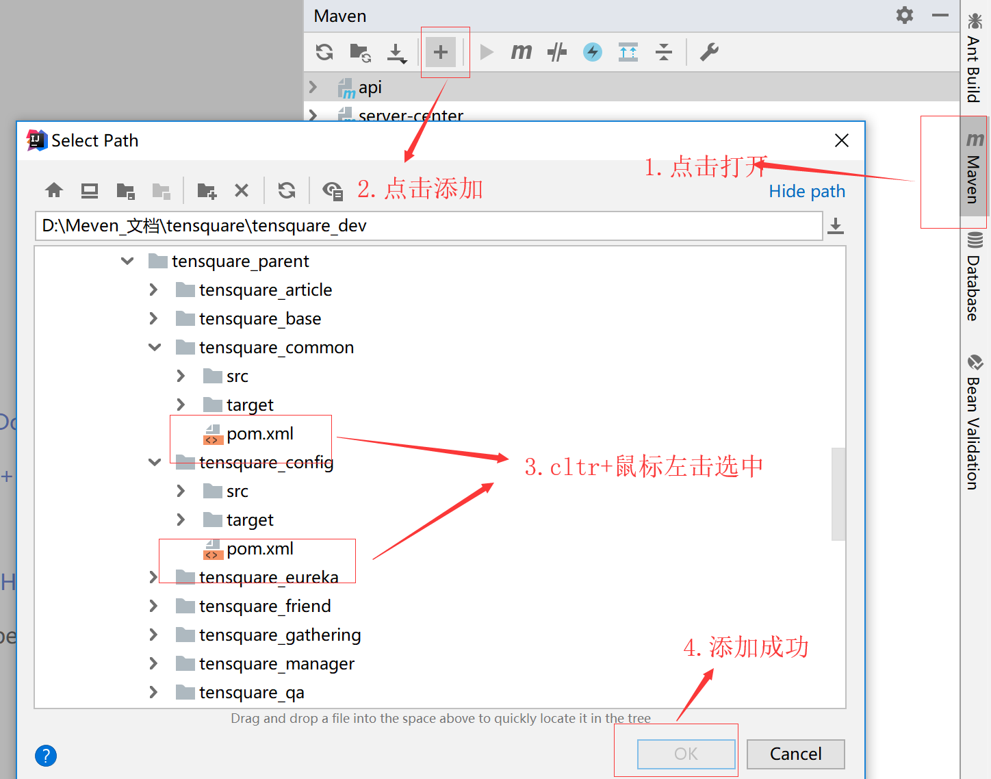Collapse tensquare_common folder

pyautogui.click(x=155, y=347)
